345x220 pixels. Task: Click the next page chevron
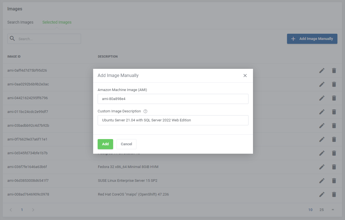click(x=33, y=210)
